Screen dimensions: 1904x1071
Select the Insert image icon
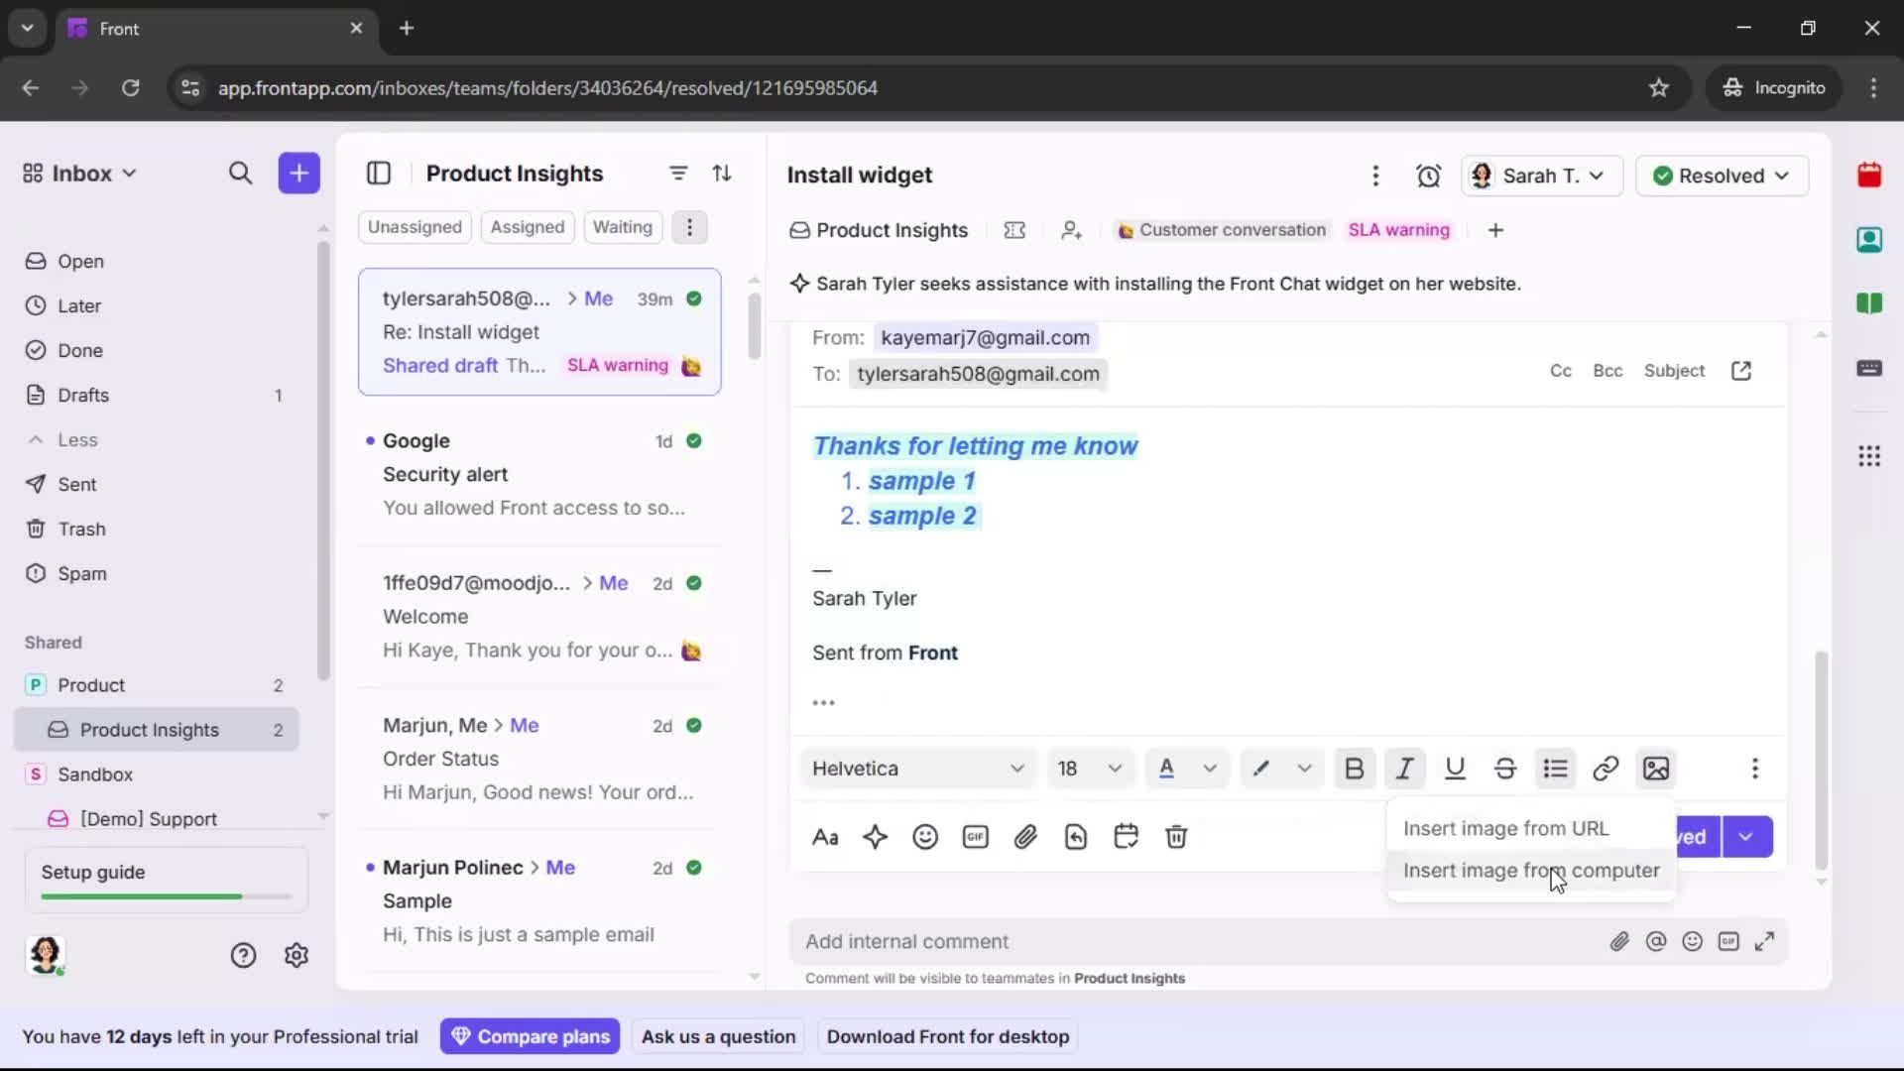[1655, 769]
